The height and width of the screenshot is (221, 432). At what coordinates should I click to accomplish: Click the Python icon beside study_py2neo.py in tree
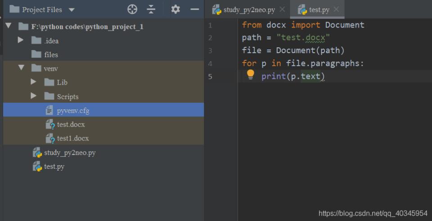[x=37, y=153]
